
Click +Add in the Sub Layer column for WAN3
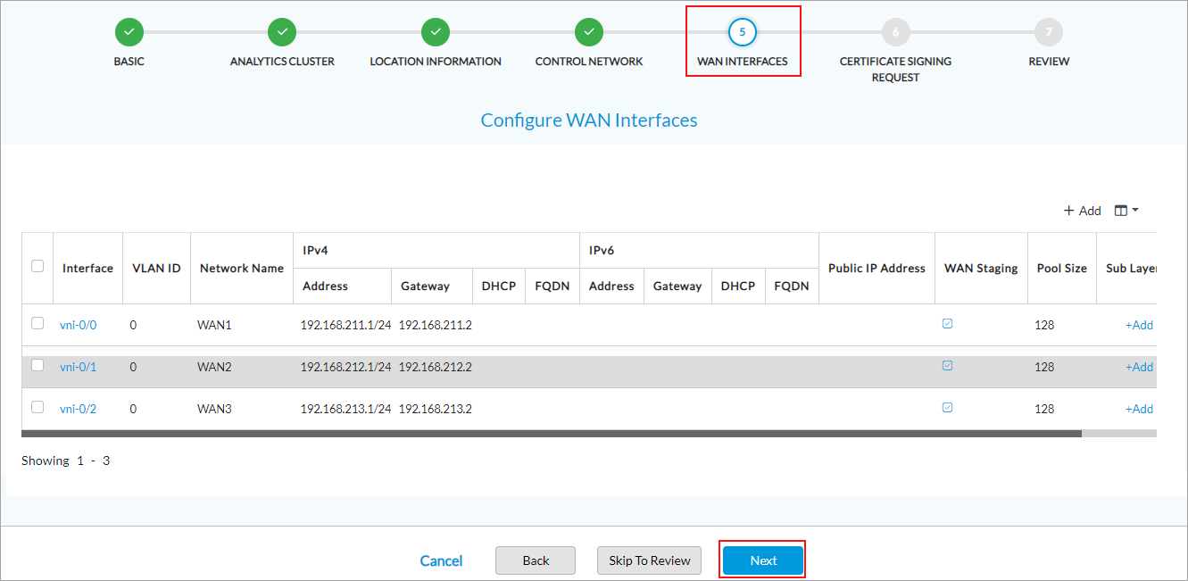(x=1139, y=409)
